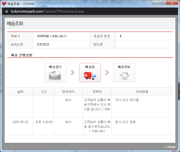Close the popup via the 'x close' link
The image size is (180, 152).
(x=170, y=147)
